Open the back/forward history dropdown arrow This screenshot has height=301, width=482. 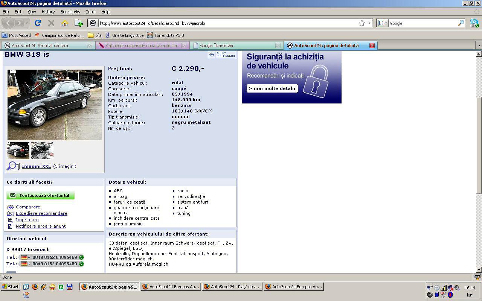pos(27,23)
